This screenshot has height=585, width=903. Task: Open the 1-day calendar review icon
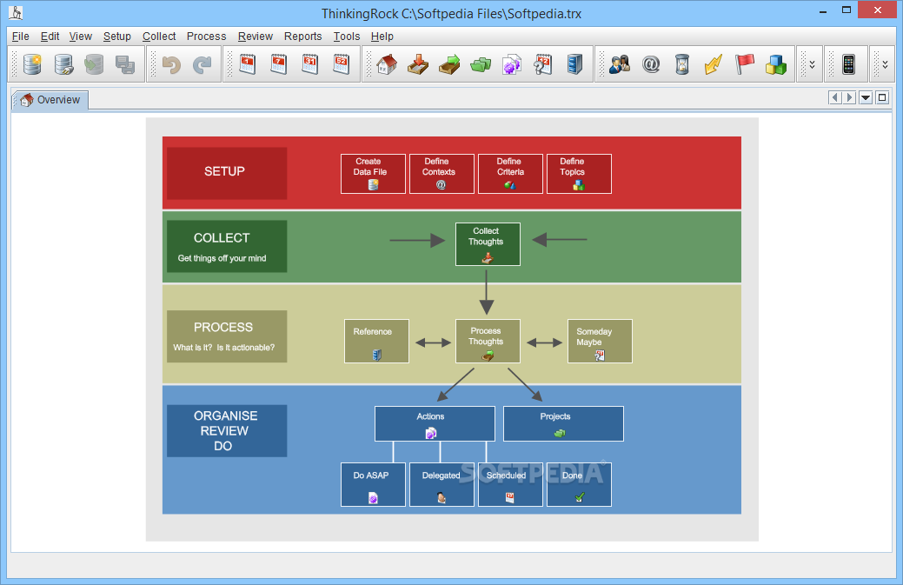click(x=248, y=64)
